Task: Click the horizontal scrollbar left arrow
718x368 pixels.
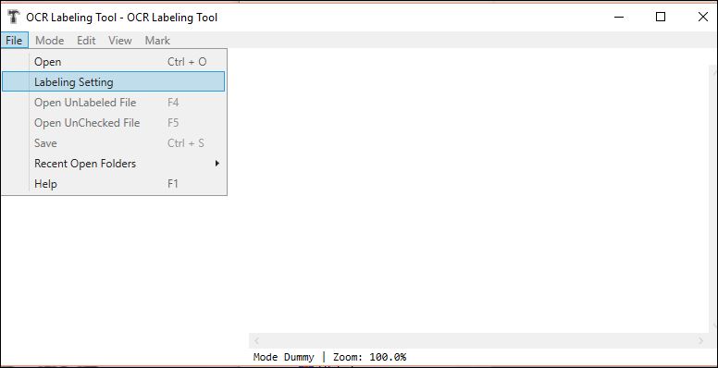Action: 256,341
